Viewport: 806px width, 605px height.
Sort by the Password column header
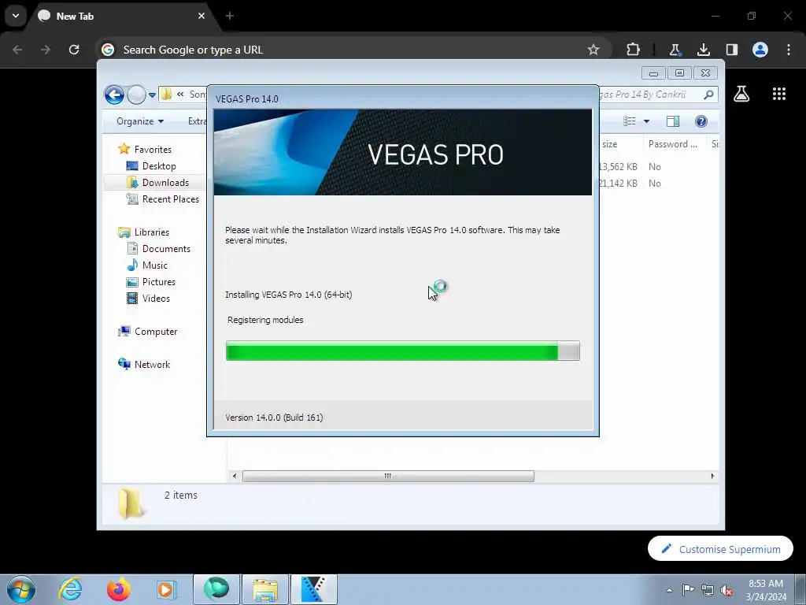tap(673, 144)
